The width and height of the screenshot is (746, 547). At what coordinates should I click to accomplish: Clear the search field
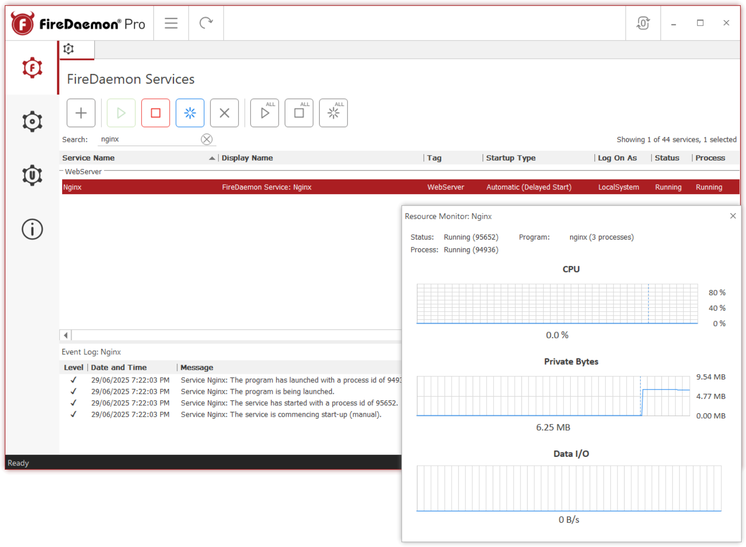[x=206, y=139]
